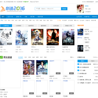Select the 热门新书 tab in 男生频道
This screenshot has width=98, height=98.
(21, 57)
